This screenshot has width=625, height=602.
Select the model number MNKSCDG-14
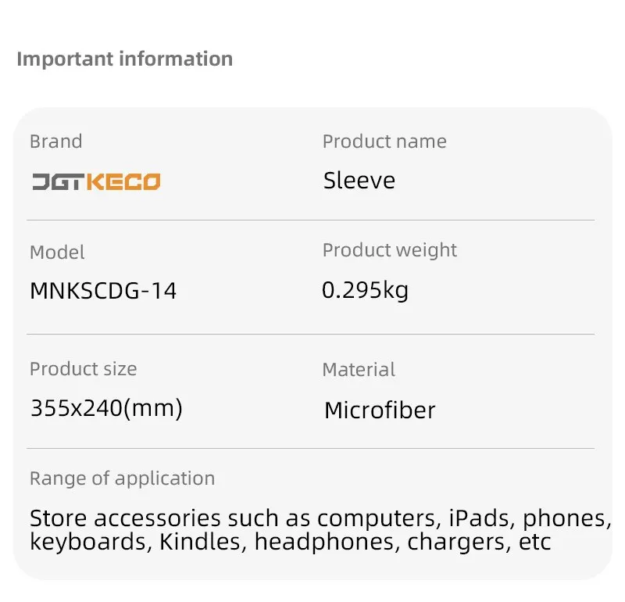pos(103,291)
